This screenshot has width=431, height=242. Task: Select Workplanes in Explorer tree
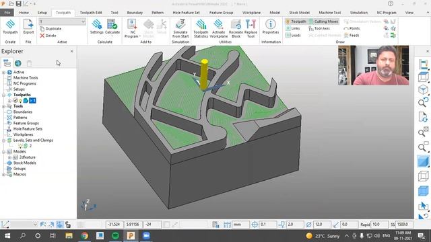pyautogui.click(x=24, y=134)
